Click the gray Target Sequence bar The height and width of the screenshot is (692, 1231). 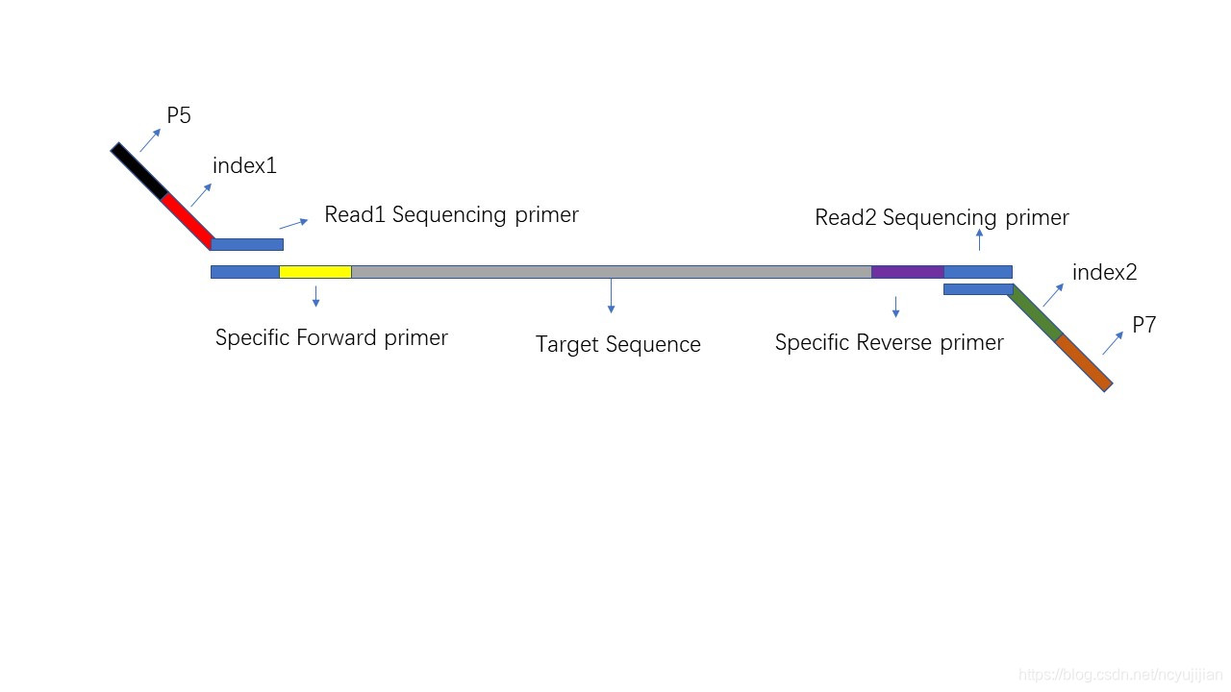coord(612,272)
